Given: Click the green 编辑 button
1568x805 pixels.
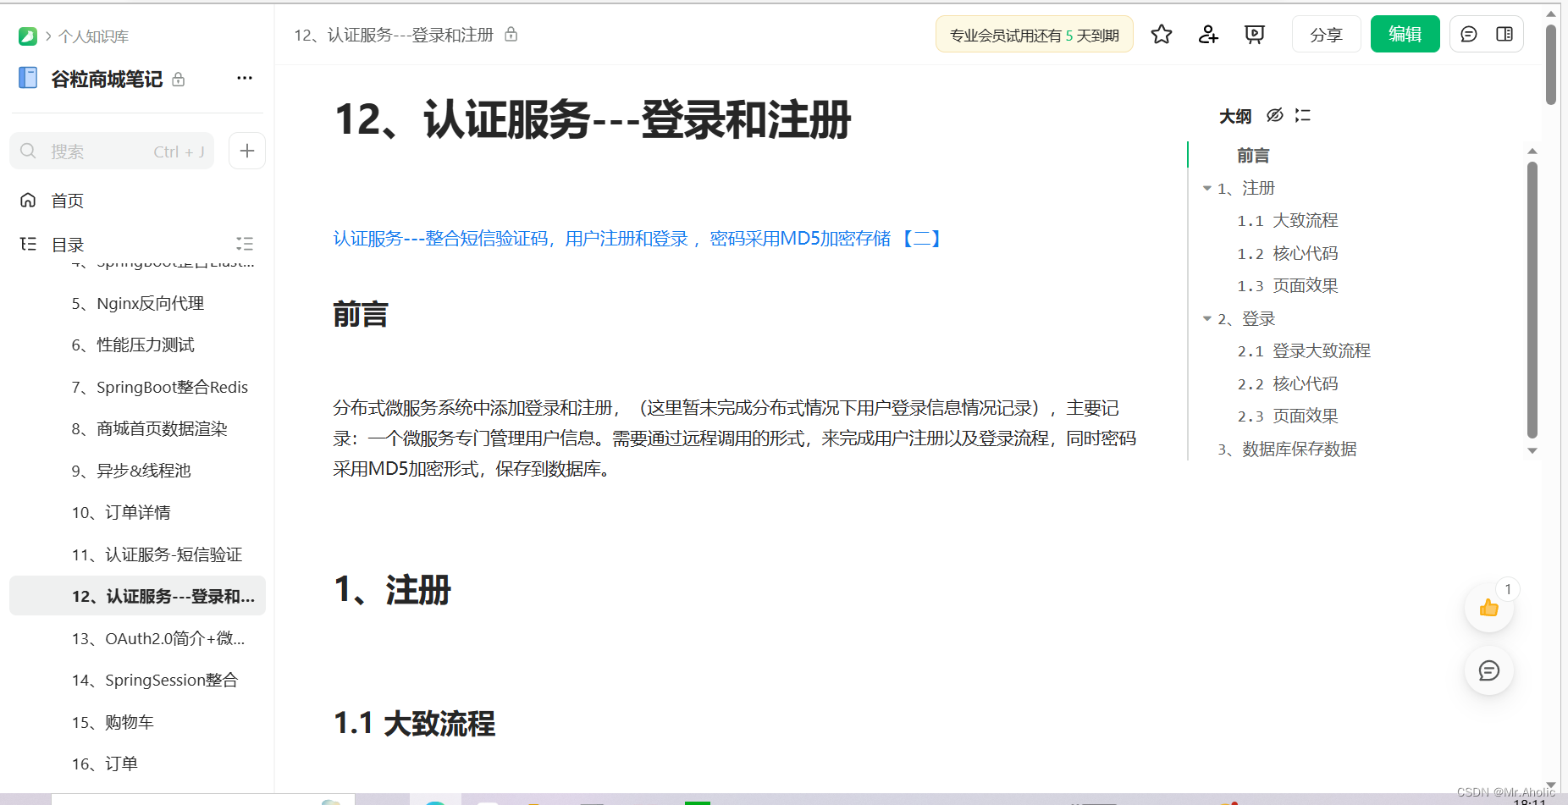Looking at the screenshot, I should 1405,34.
